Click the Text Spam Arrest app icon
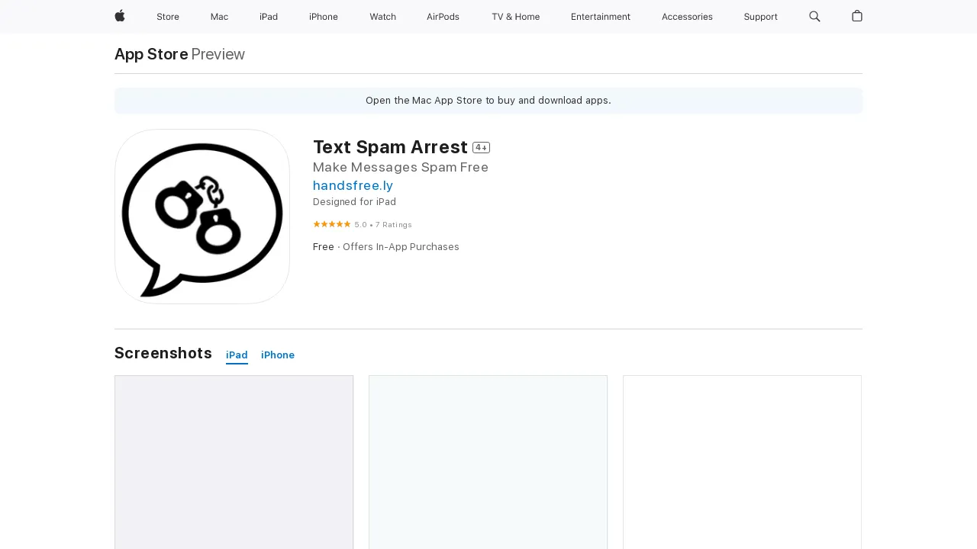The image size is (977, 549). pos(202,217)
